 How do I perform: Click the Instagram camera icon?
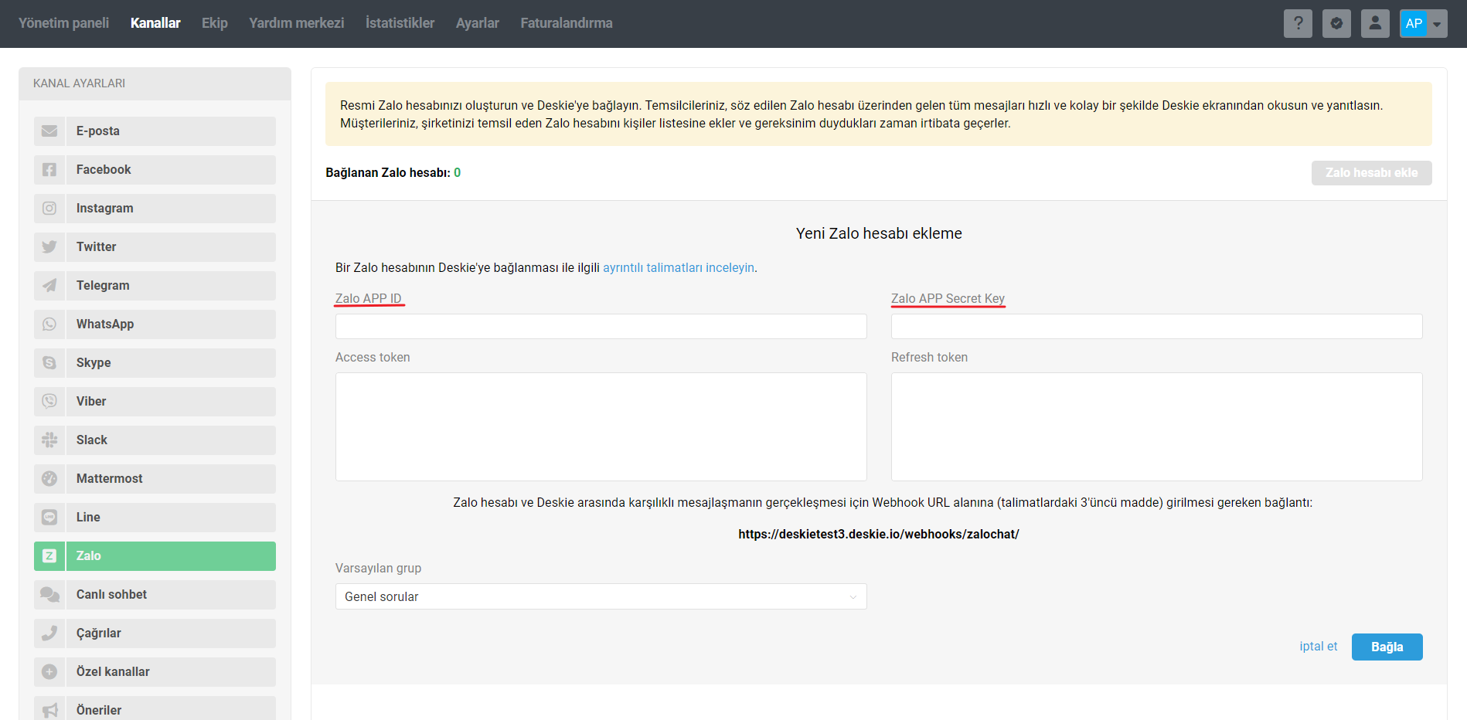[x=49, y=209]
